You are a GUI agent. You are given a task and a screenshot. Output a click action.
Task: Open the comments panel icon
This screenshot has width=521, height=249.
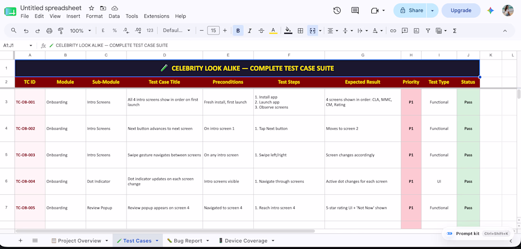[x=355, y=10]
